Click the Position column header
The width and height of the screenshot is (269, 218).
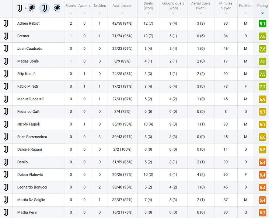[x=245, y=8]
